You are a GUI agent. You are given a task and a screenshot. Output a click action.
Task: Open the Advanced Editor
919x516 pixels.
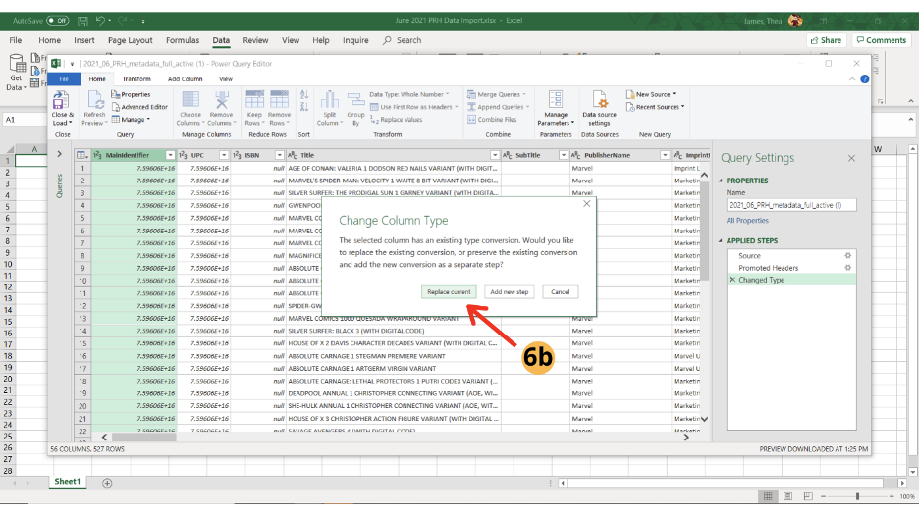pos(139,107)
